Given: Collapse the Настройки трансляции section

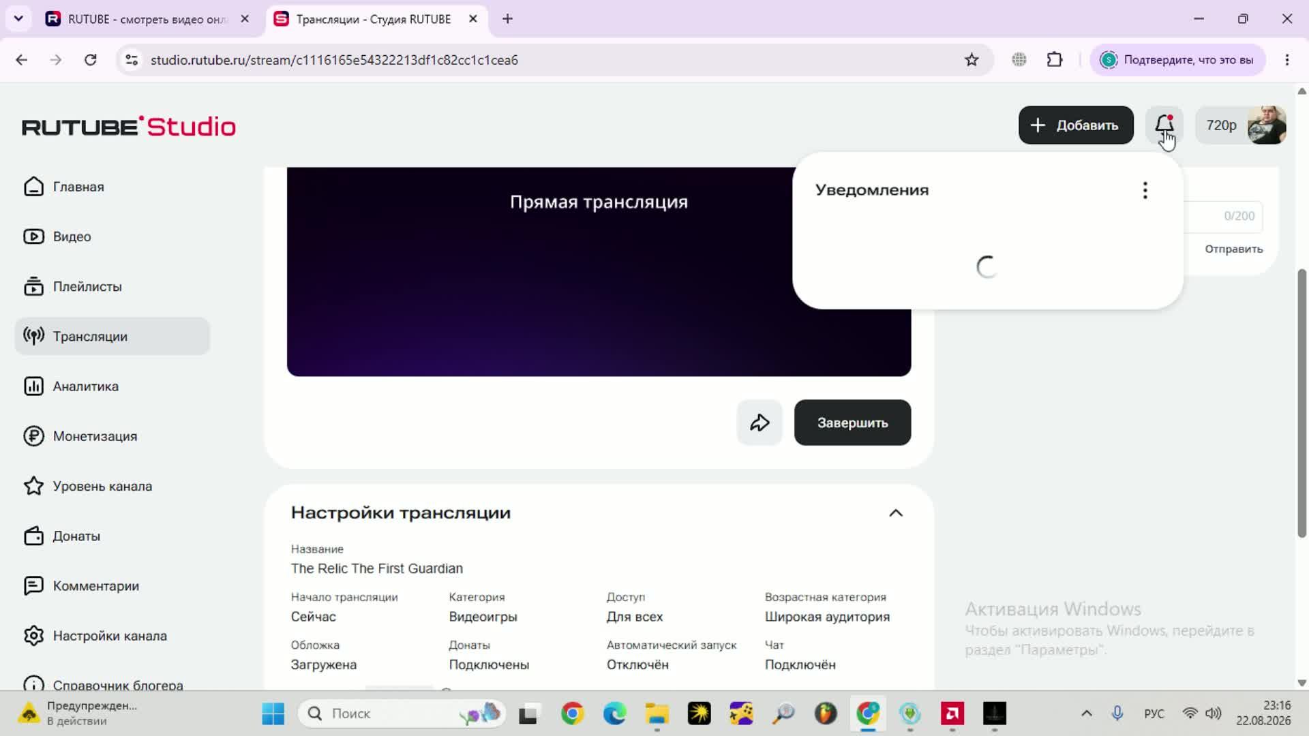Looking at the screenshot, I should coord(896,513).
